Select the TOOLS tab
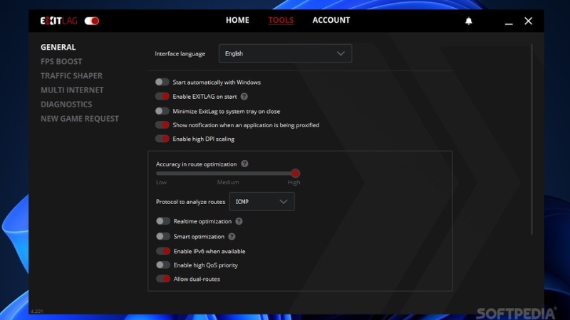The image size is (570, 320). click(281, 21)
